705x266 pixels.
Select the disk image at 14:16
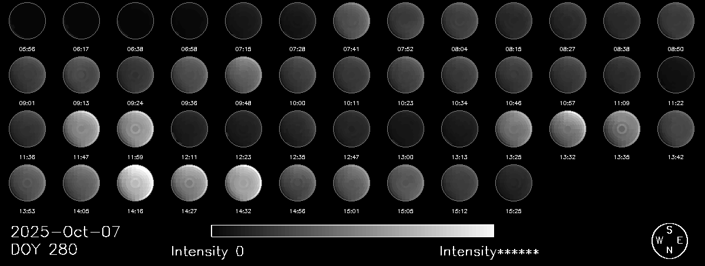pyautogui.click(x=135, y=183)
